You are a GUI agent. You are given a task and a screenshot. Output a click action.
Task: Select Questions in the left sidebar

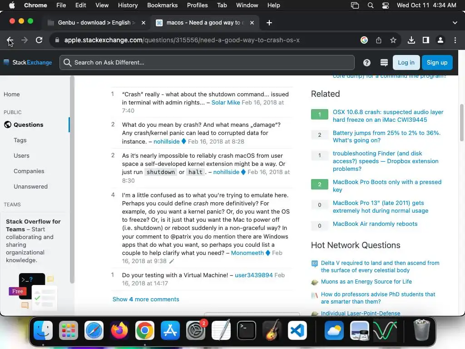click(29, 125)
